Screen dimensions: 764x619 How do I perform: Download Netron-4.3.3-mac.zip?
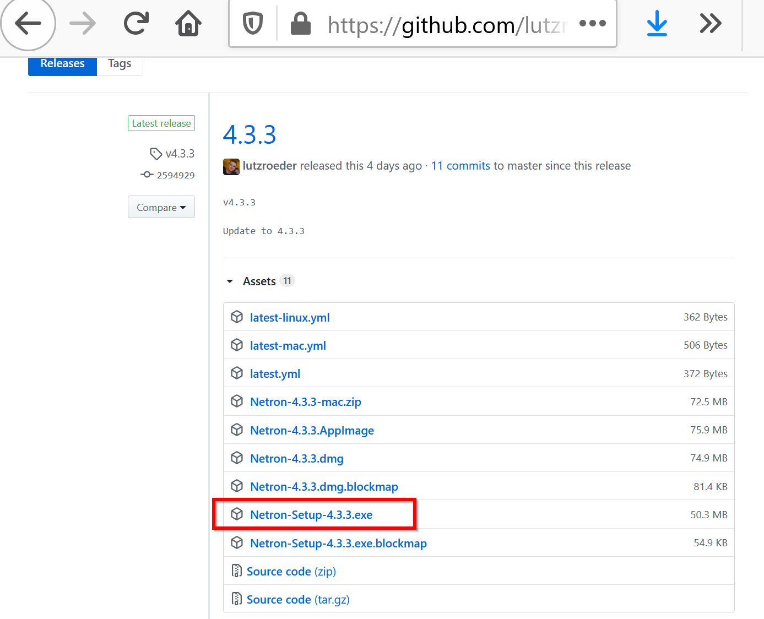pos(306,402)
